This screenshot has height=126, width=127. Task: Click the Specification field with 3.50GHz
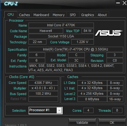point(76,49)
